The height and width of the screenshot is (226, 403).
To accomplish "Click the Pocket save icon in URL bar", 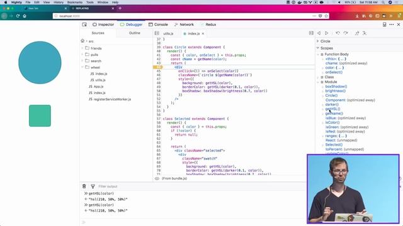I will 321,16.
